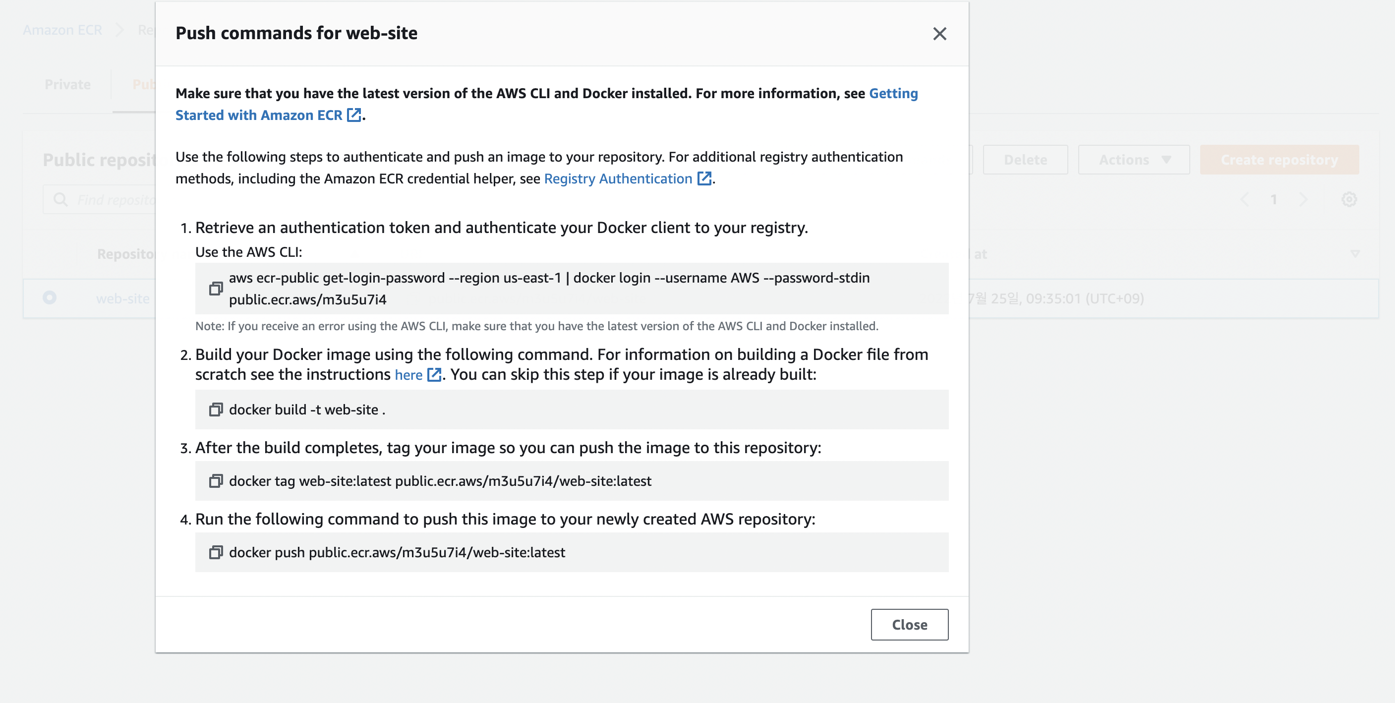Go to next page chevron
Screen dimensions: 1395x703
click(x=1303, y=199)
